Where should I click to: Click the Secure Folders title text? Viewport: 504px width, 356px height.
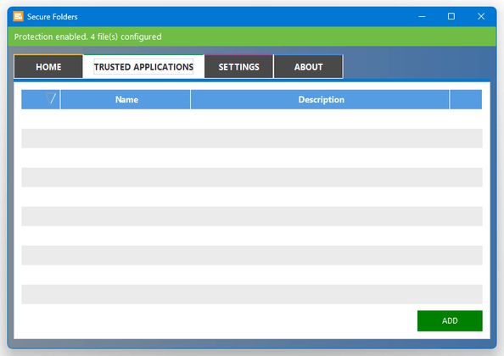53,17
